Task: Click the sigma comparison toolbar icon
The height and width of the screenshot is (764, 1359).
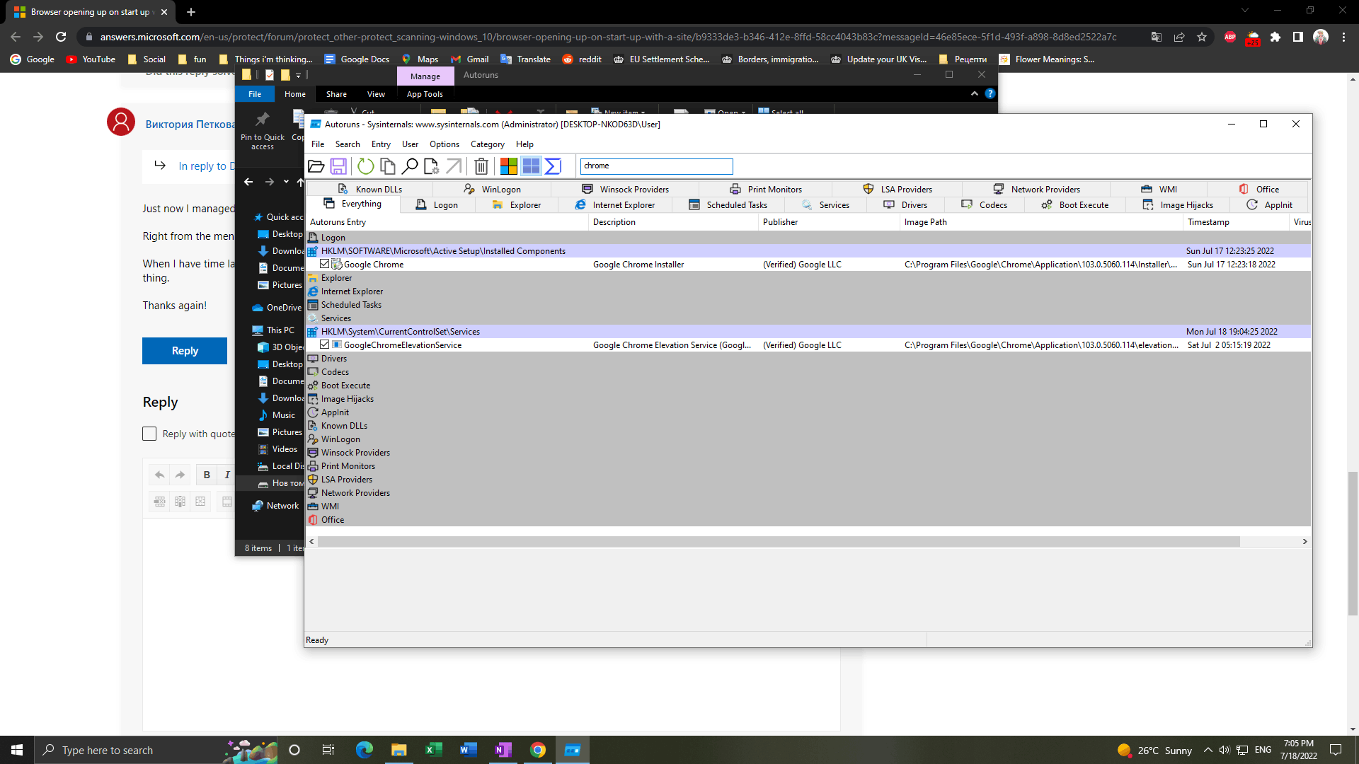Action: coord(554,166)
